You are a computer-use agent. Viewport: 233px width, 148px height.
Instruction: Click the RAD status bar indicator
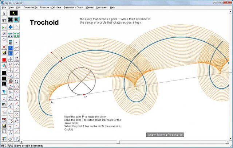(11, 146)
